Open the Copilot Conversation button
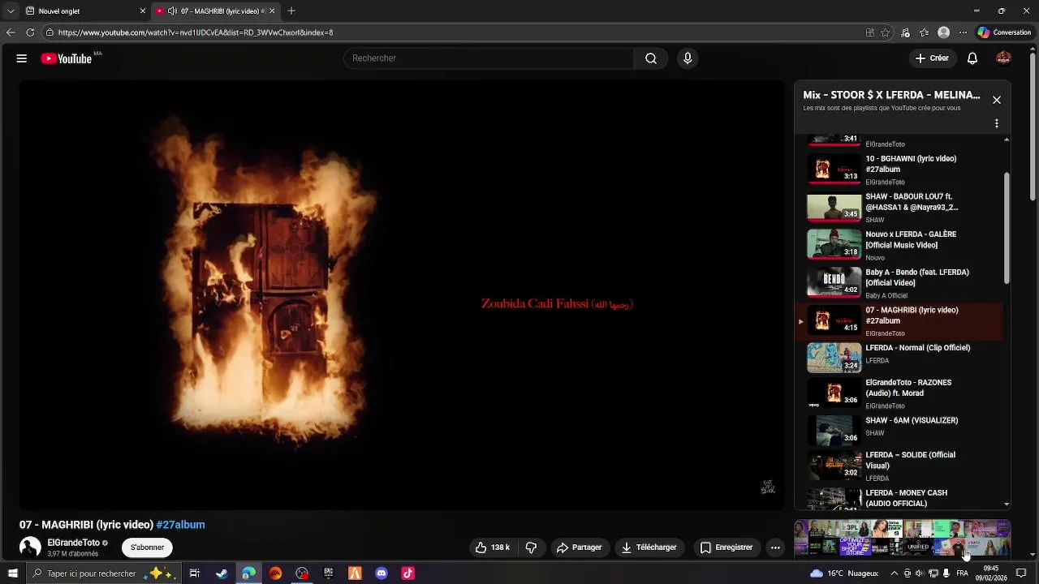Viewport: 1039px width, 584px height. tap(1004, 32)
